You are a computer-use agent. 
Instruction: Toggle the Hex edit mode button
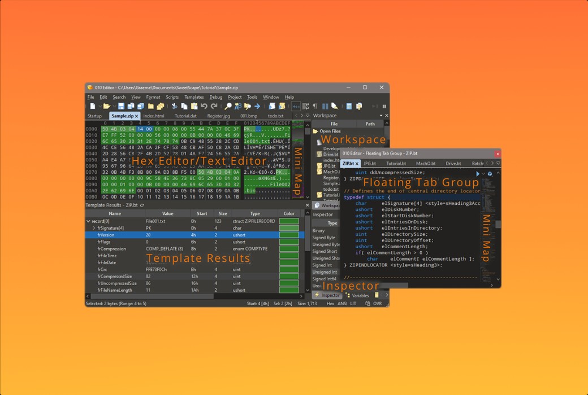296,106
